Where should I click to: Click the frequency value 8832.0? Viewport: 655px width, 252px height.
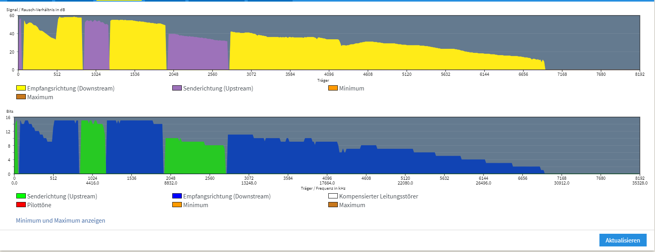[x=171, y=183]
